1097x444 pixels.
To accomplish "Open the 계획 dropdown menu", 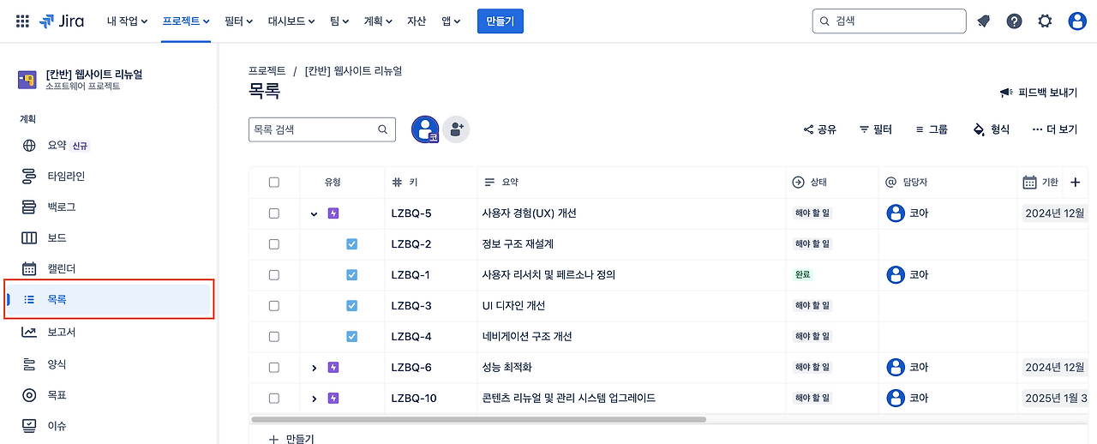I will 378,21.
